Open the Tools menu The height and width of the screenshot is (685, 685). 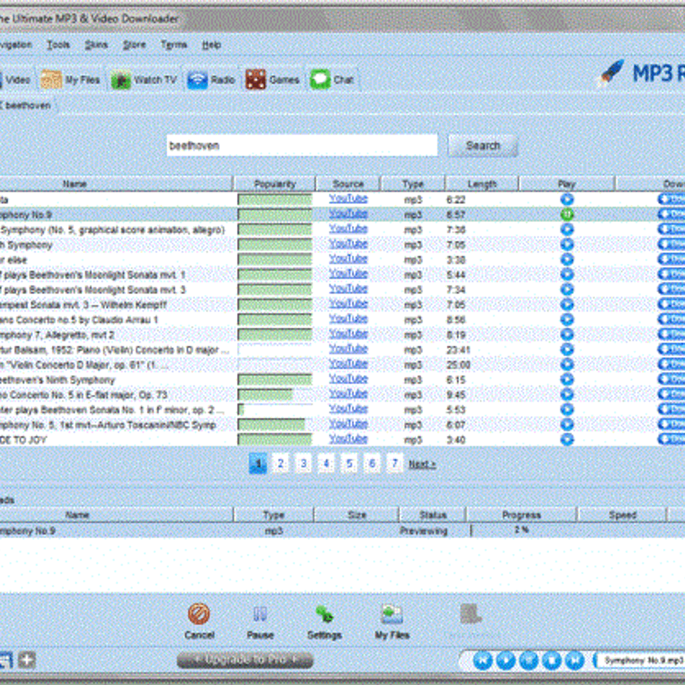coord(58,45)
